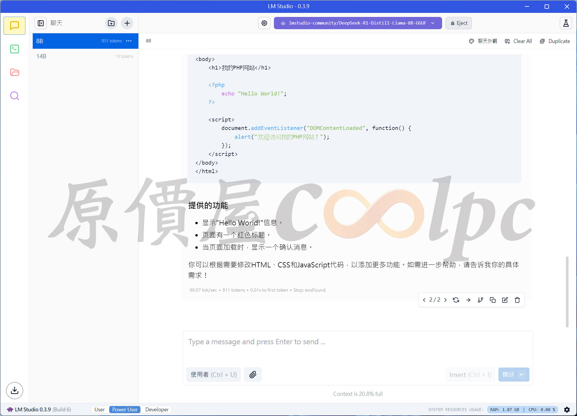The image size is (577, 416).
Task: Go to next response variant
Action: (x=445, y=300)
